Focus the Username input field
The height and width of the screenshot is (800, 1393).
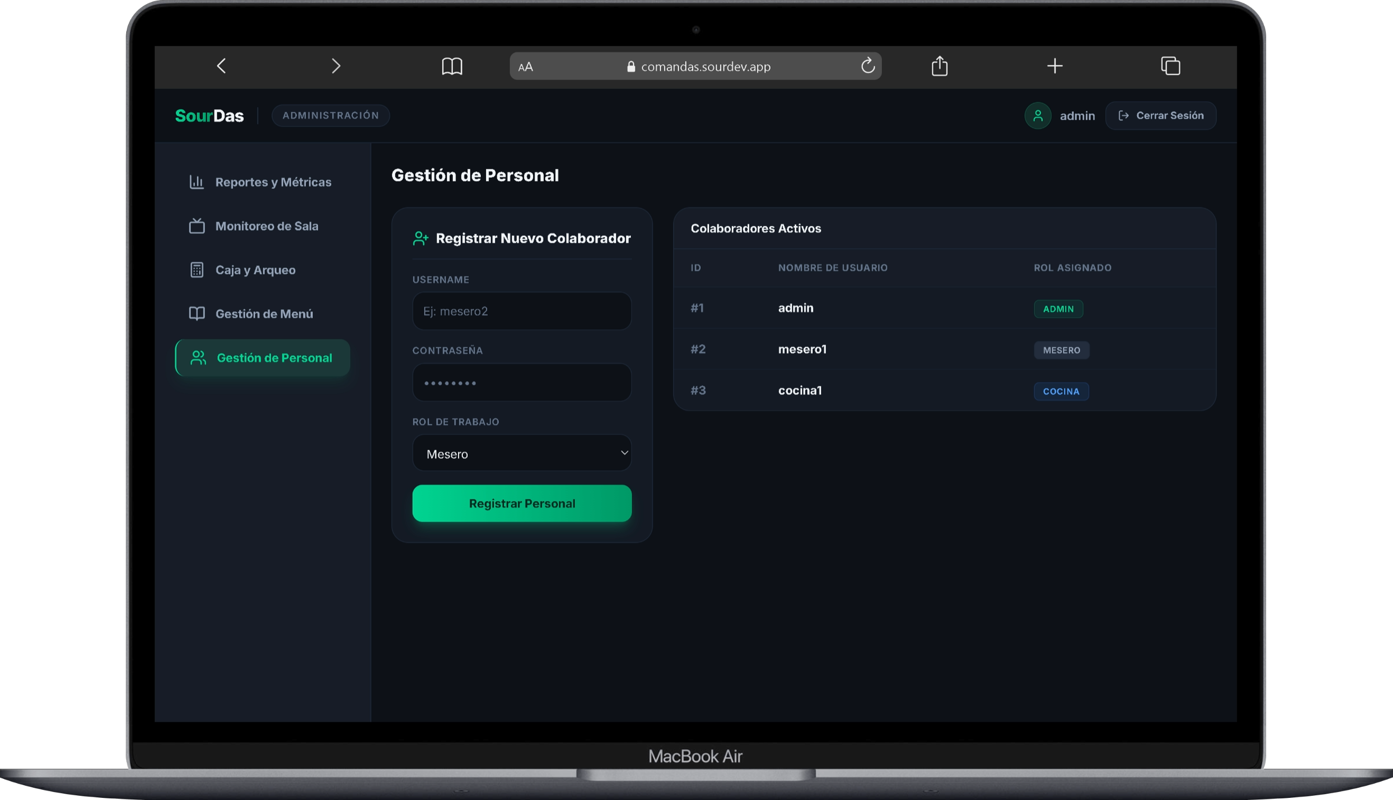click(522, 311)
